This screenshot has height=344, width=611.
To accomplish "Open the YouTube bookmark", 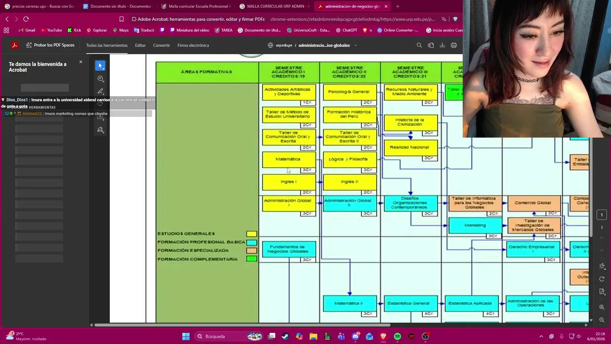I will point(52,30).
